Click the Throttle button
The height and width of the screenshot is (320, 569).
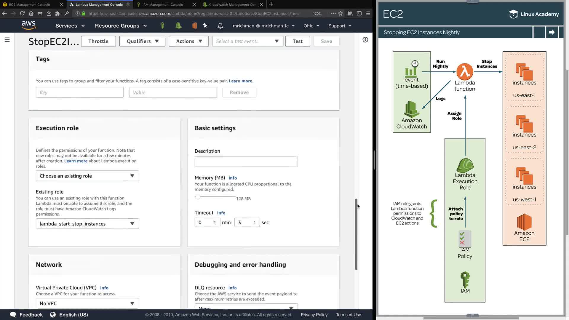98,41
